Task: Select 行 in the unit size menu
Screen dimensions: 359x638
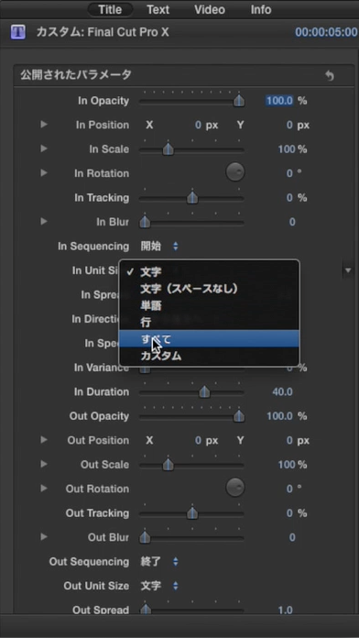Action: 209,323
